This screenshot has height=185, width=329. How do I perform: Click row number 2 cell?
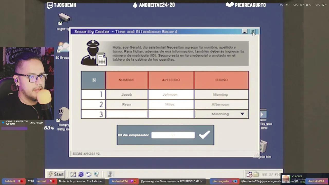(x=94, y=104)
